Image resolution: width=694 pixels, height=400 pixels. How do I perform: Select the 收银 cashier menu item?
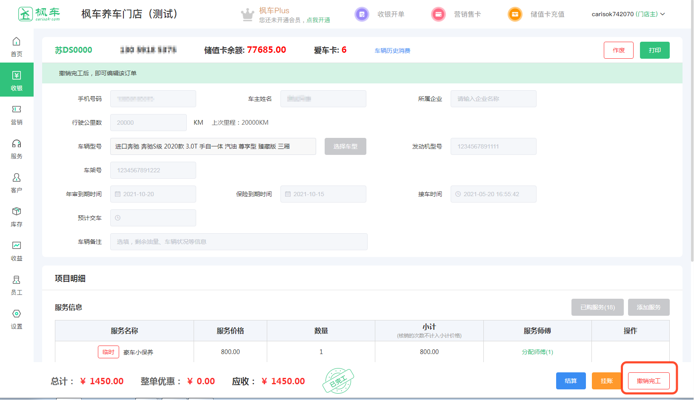click(x=17, y=80)
